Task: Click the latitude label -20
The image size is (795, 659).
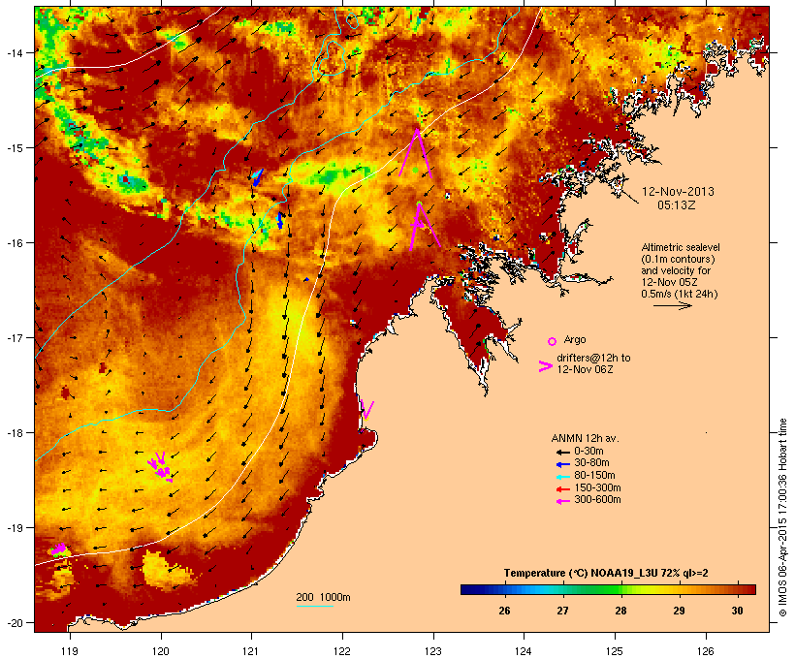Action: click(14, 622)
